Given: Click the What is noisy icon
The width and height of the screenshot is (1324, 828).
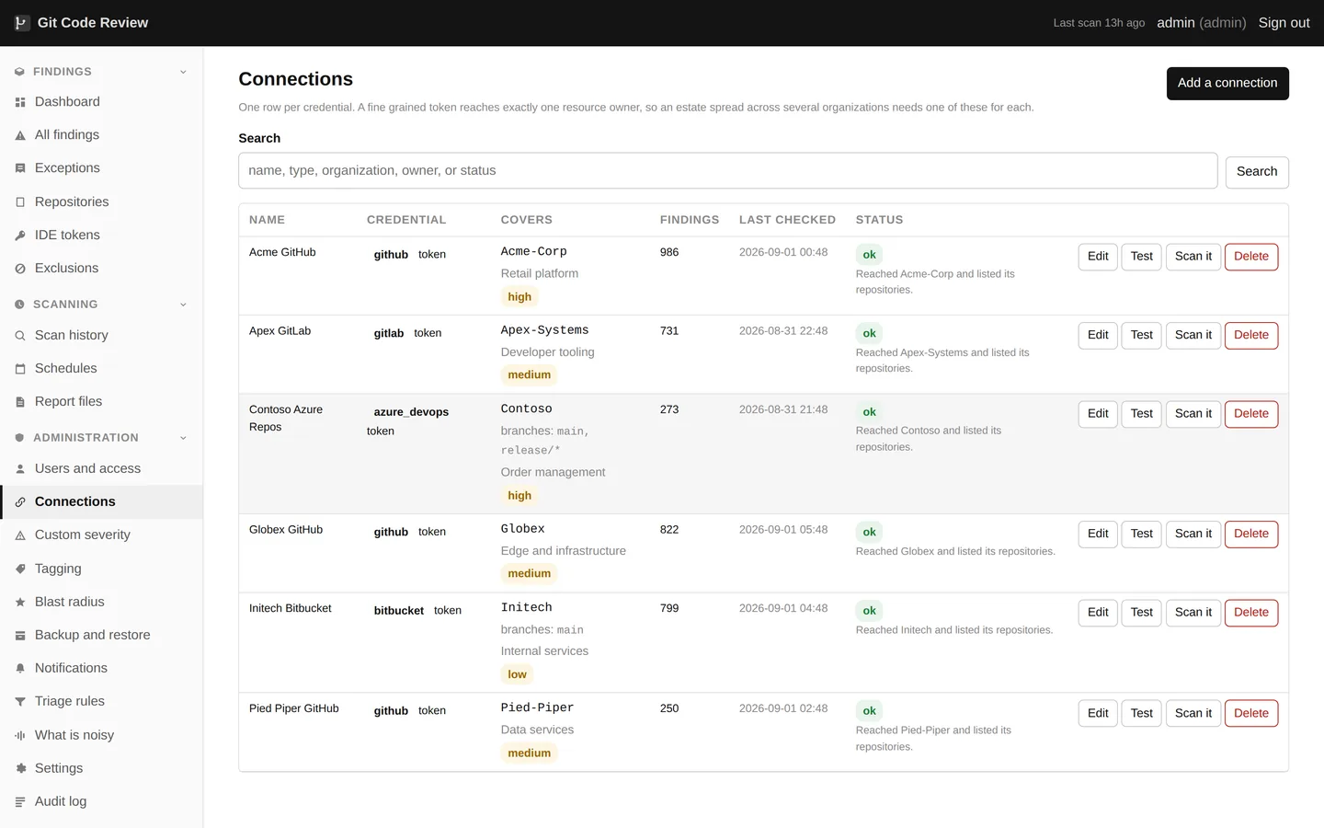Looking at the screenshot, I should pyautogui.click(x=20, y=736).
